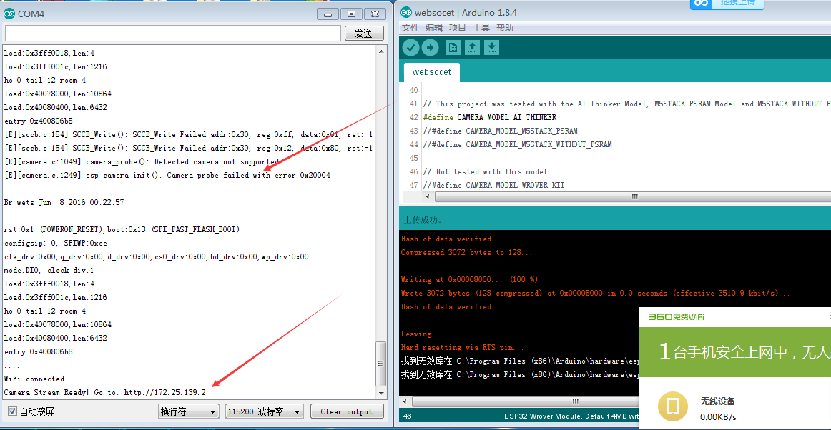Click the 发送 send button

pos(364,34)
